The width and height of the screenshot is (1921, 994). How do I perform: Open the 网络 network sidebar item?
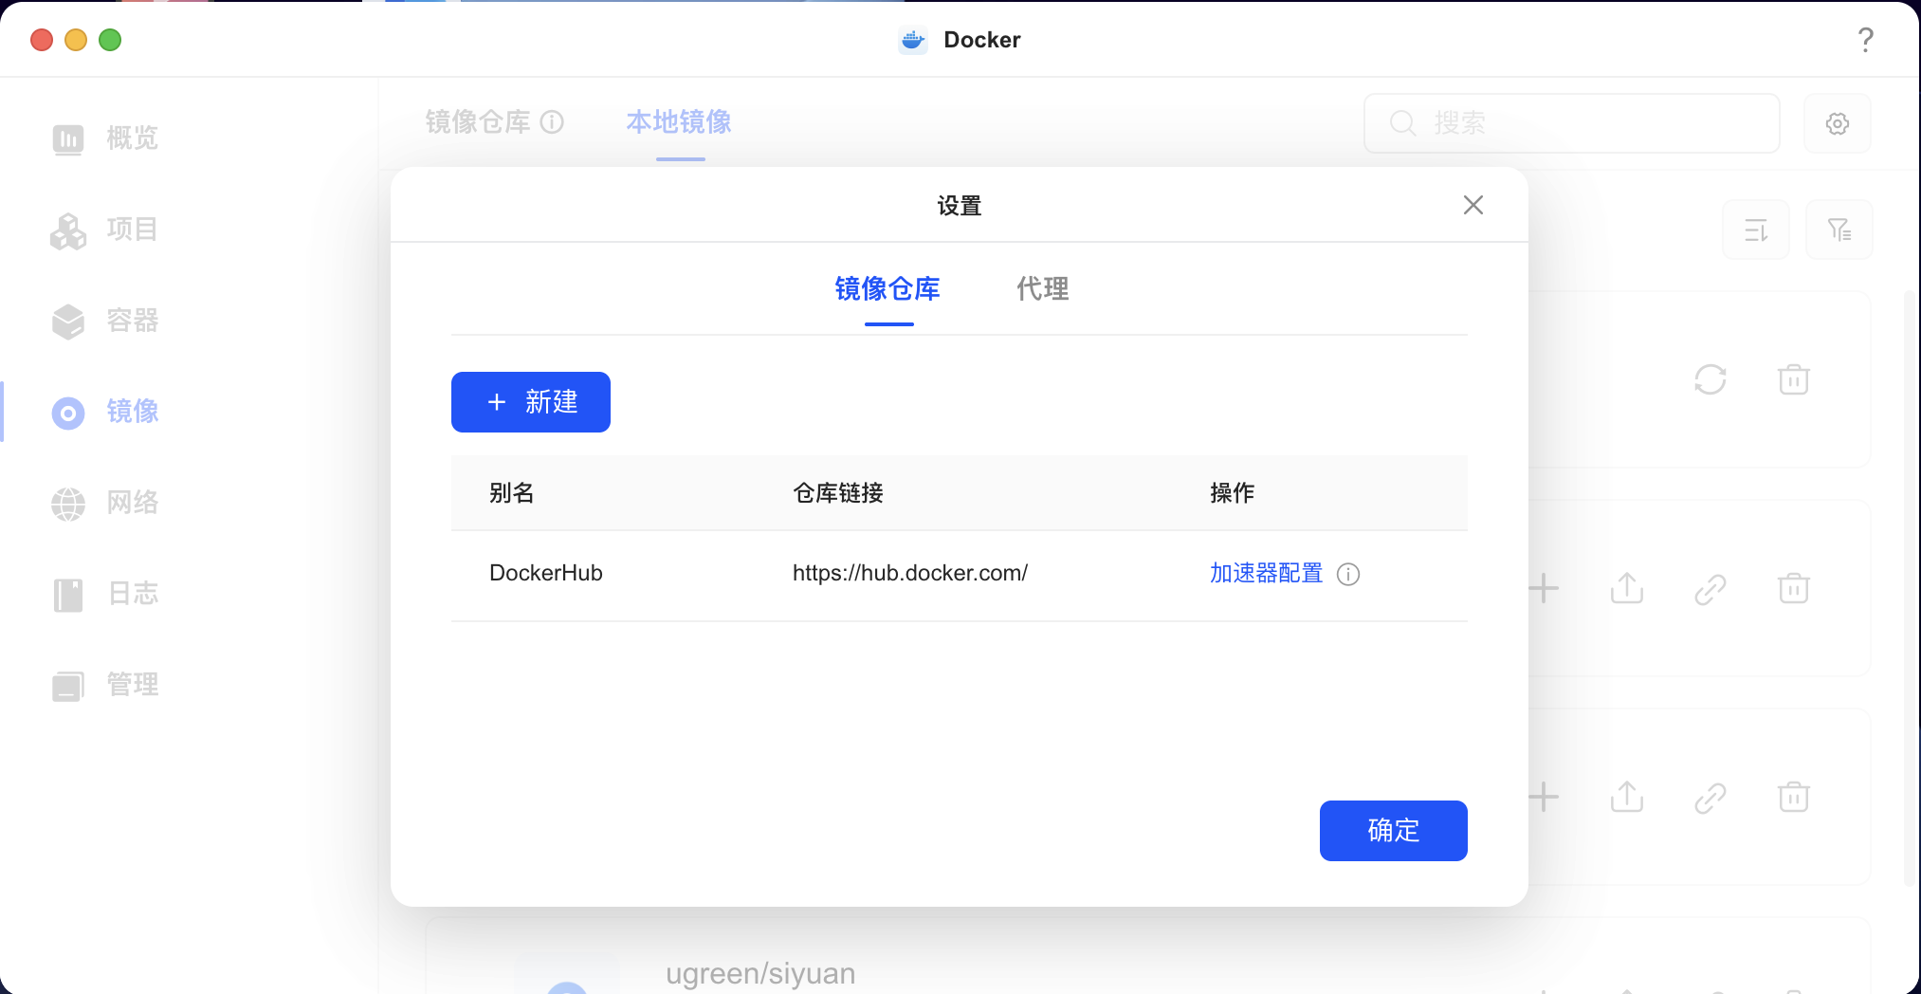104,503
